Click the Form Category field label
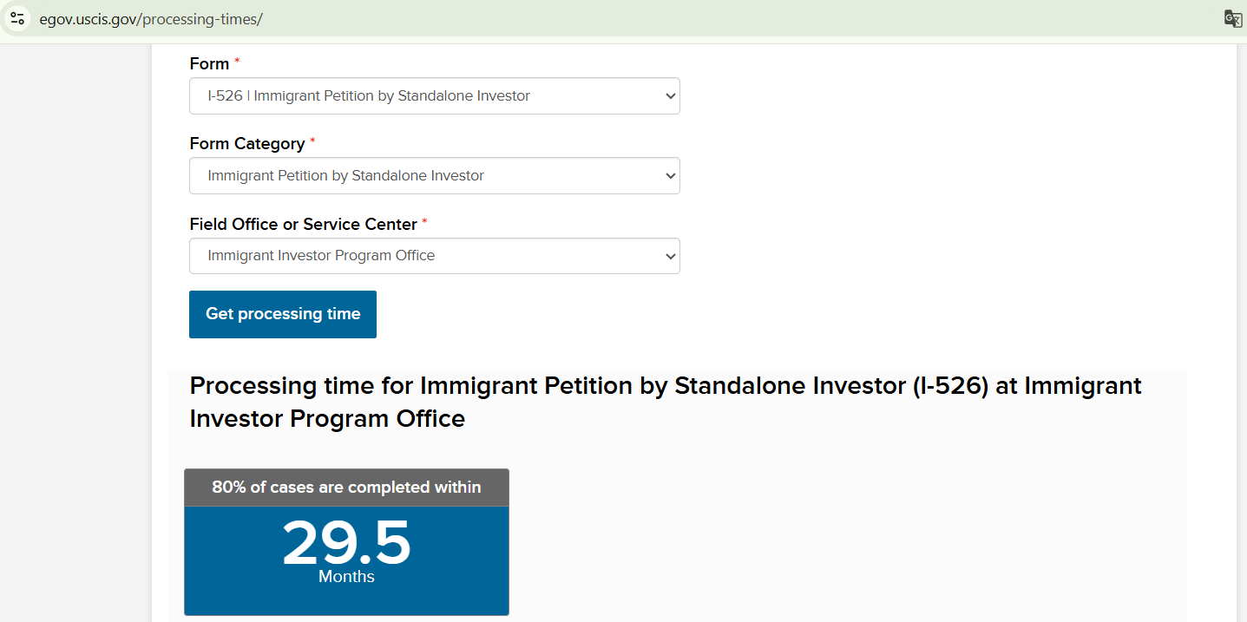 247,144
